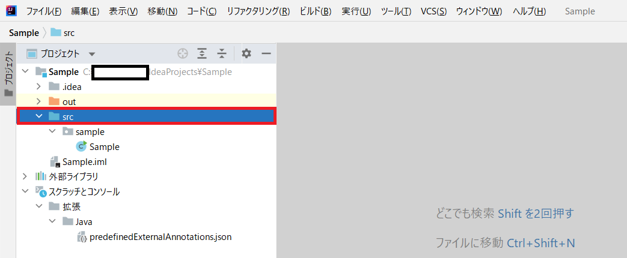Select the out folder row
Image resolution: width=627 pixels, height=258 pixels.
[x=146, y=101]
